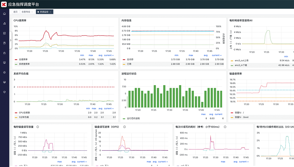Click the 6.03 avg value for 运行态的进程
This screenshot has width=294, height=167.
[212, 118]
